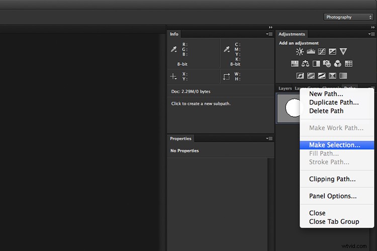Viewport: 377px width, 251px height.
Task: Click the Doc: 2.29M/0 bytes readout
Action: [191, 91]
